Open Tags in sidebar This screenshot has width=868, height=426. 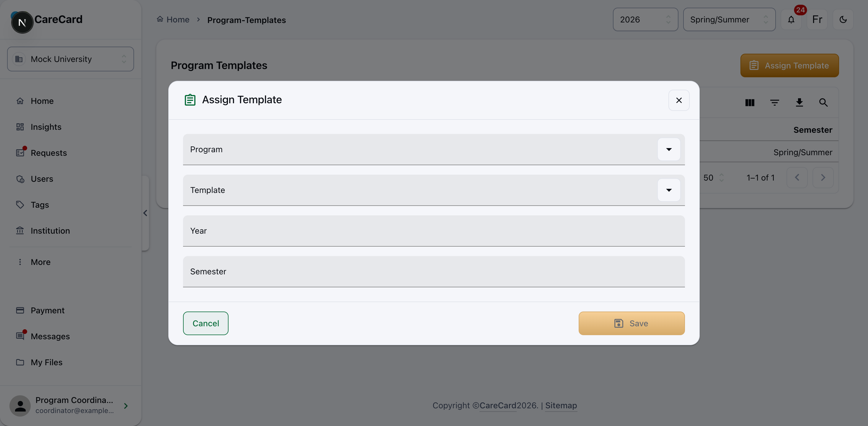pos(71,205)
